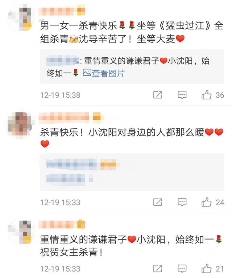Repost the 杀青快乐 comment with 24 likes
Image resolution: width=232 pixels, height=278 pixels.
click(x=158, y=202)
